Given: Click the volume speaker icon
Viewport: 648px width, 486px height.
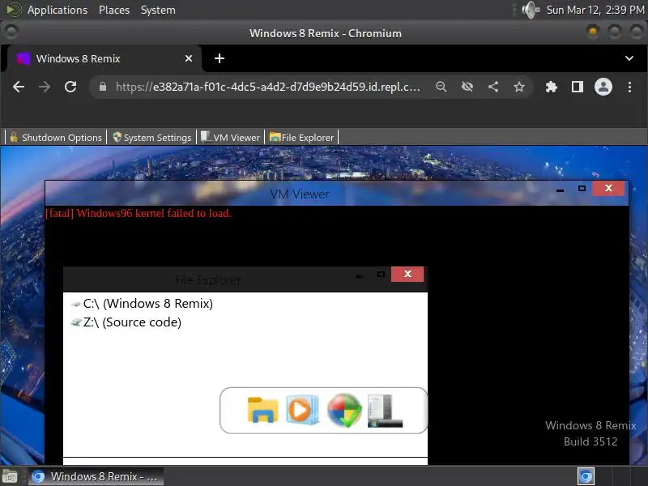Looking at the screenshot, I should 531,10.
